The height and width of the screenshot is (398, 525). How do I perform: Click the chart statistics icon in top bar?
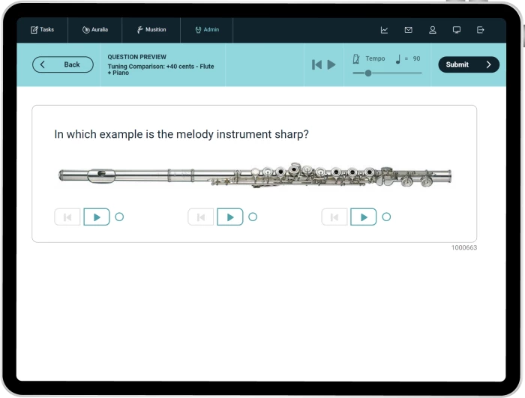(384, 30)
